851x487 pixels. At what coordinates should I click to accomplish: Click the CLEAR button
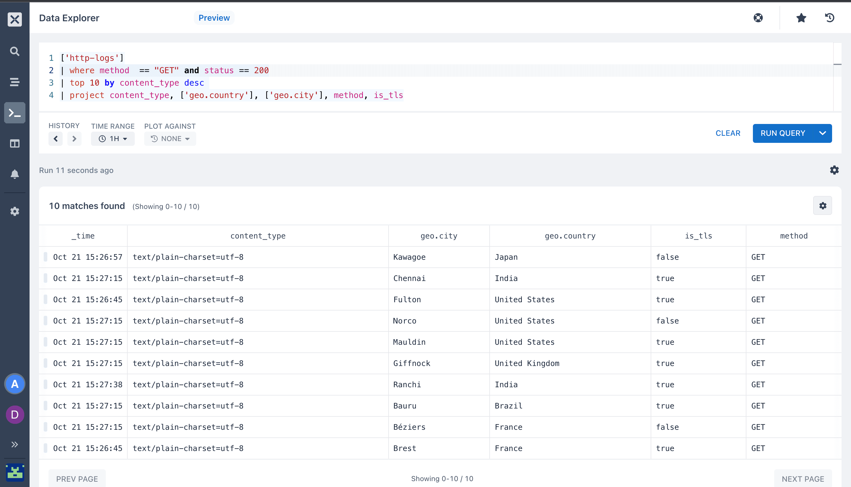pyautogui.click(x=728, y=133)
